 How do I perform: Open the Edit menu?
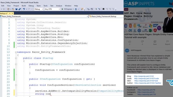click(3, 6)
